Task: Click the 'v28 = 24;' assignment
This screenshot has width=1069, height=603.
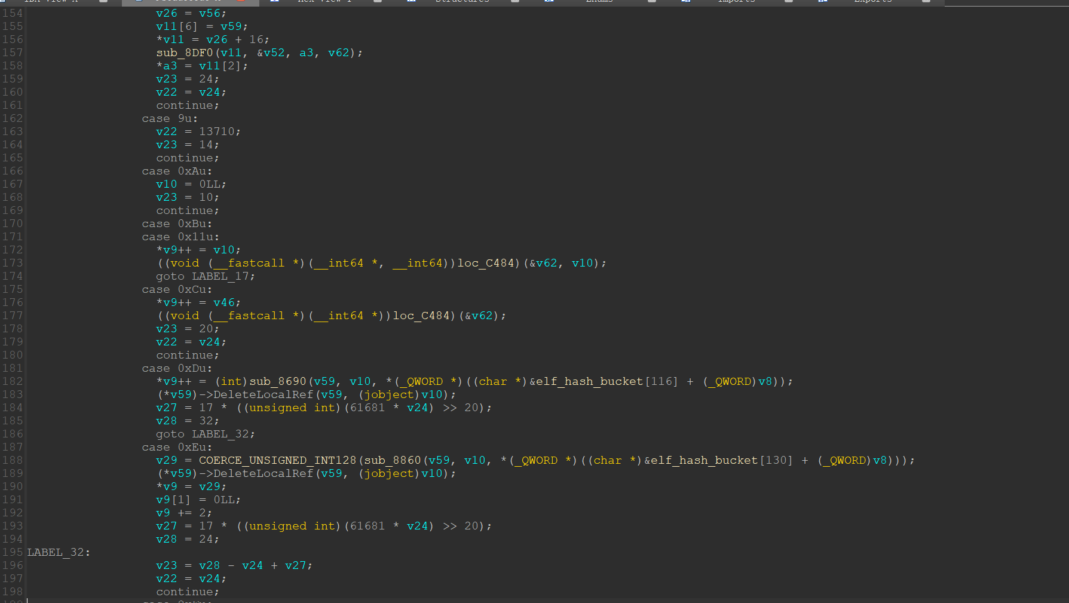Action: tap(188, 539)
